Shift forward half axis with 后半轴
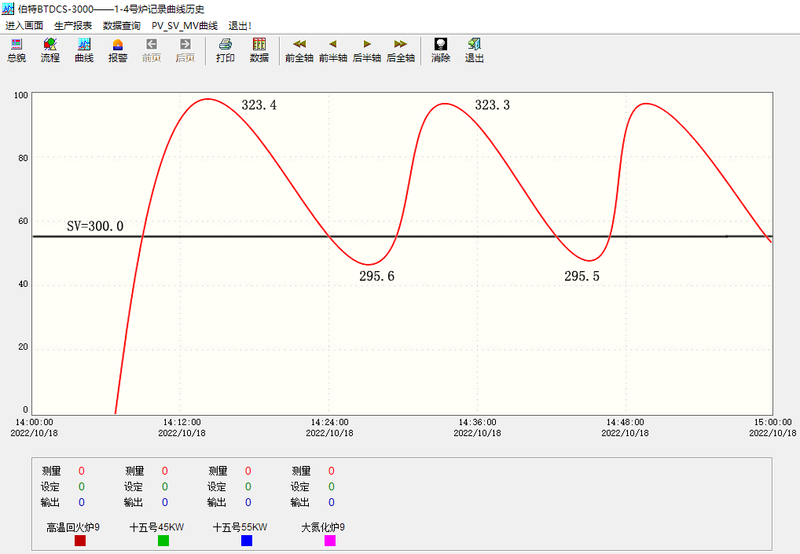 pyautogui.click(x=367, y=50)
